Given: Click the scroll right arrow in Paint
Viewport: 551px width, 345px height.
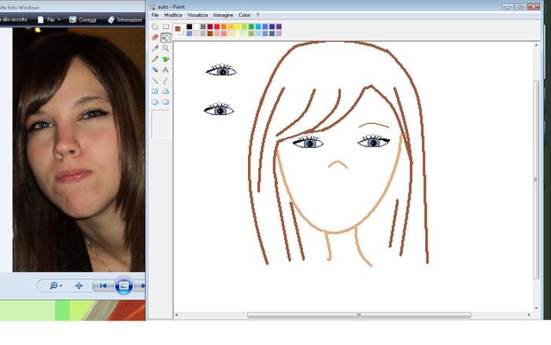Looking at the screenshot, I should coord(529,315).
